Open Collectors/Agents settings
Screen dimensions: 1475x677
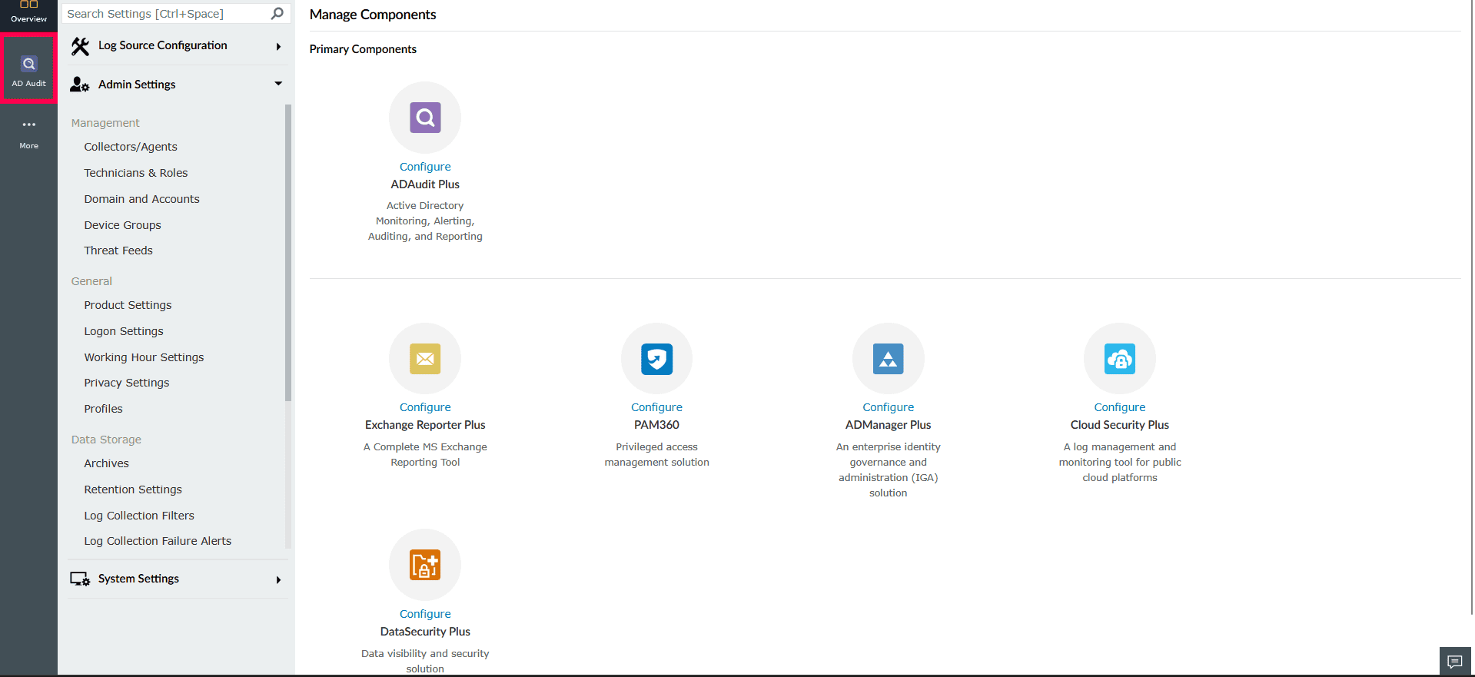click(x=131, y=147)
